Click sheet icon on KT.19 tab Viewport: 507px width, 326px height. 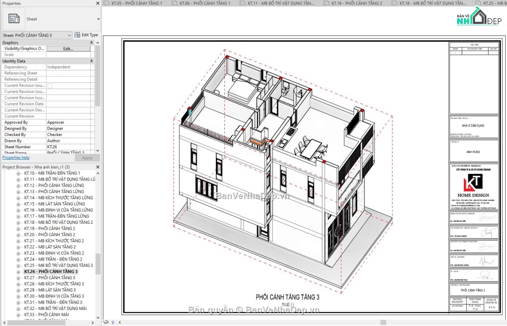tap(327, 3)
